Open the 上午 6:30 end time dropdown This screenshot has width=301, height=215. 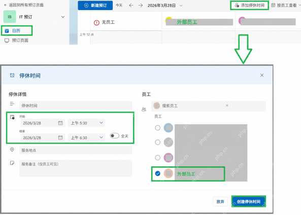[x=86, y=138]
